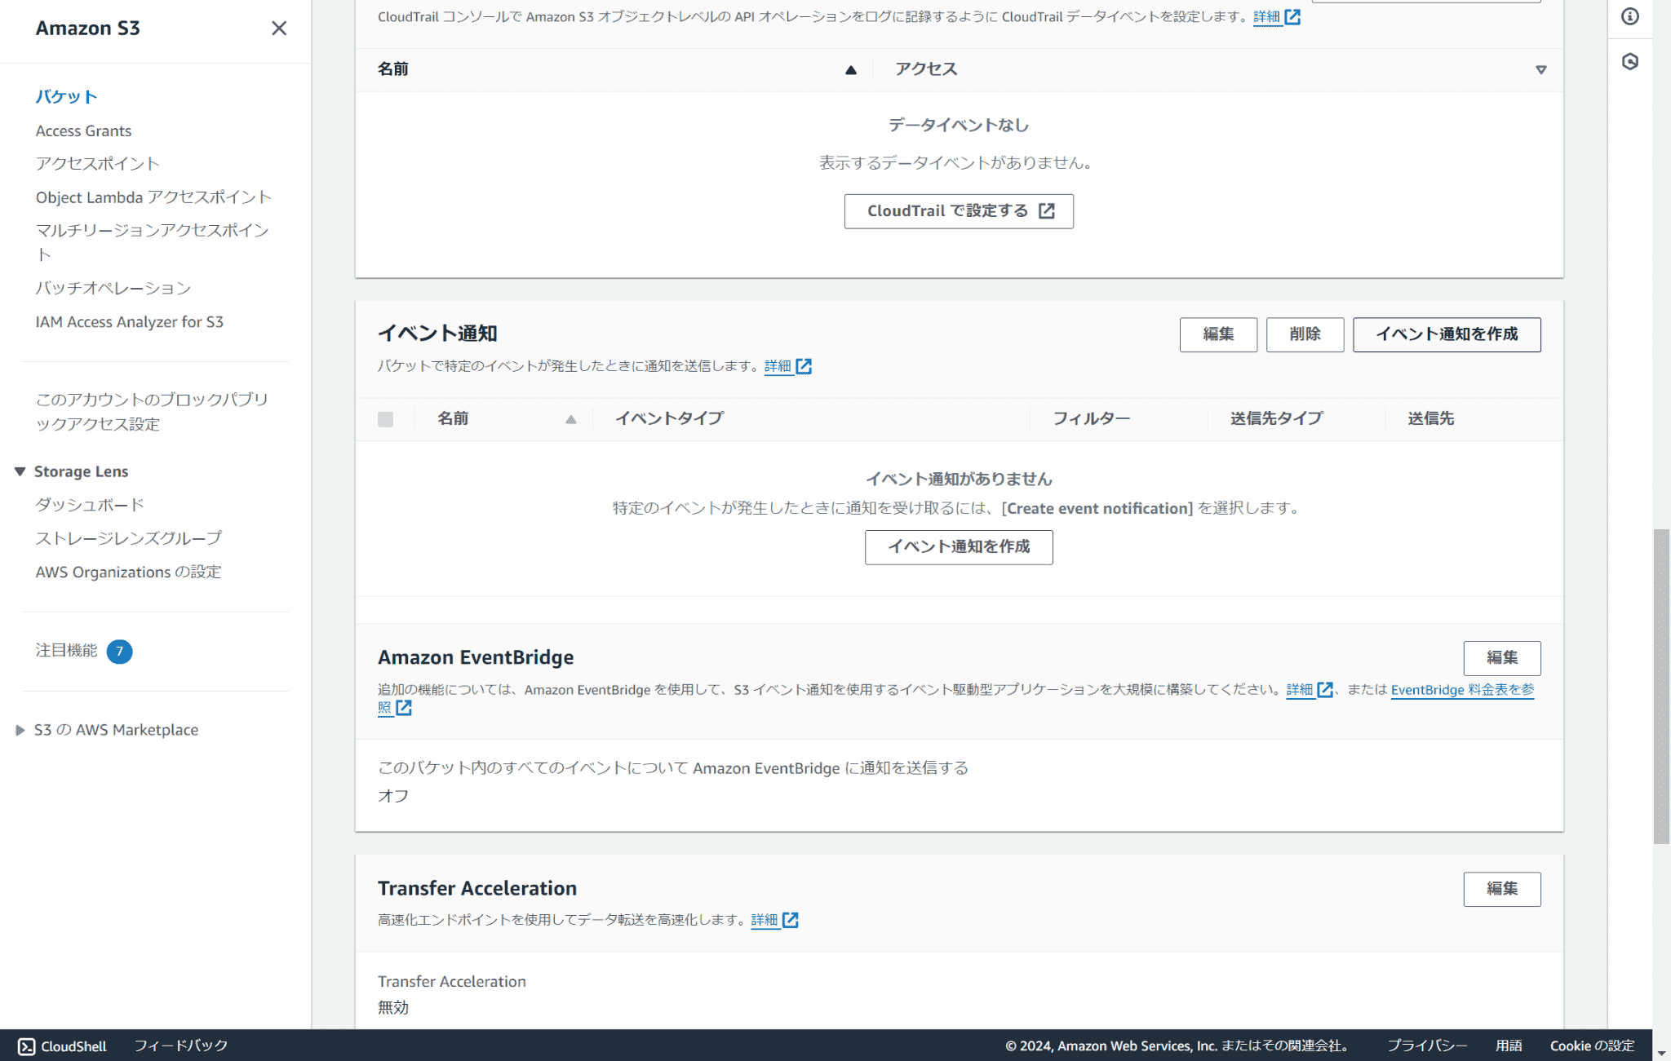The image size is (1671, 1061).
Task: Collapse the Storage Lens section
Action: (19, 471)
